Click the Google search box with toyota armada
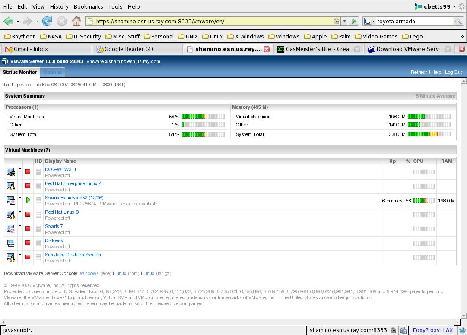Image resolution: width=467 pixels, height=335 pixels. [x=414, y=21]
